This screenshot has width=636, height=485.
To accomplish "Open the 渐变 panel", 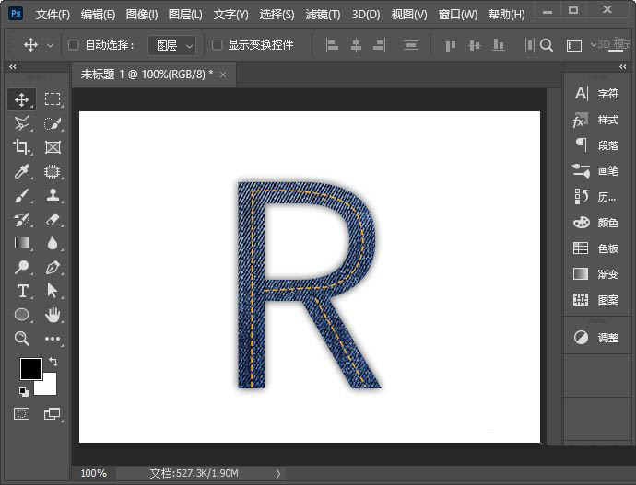I will click(596, 274).
